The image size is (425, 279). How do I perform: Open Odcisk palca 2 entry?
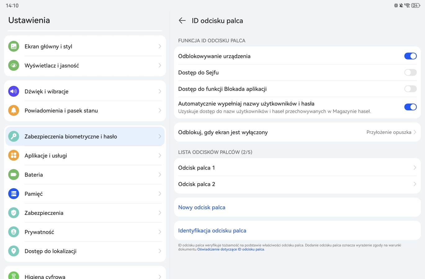[x=297, y=184]
